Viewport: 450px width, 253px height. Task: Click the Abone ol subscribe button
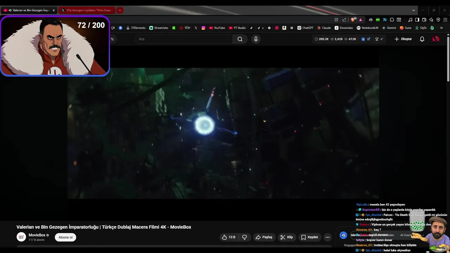pyautogui.click(x=65, y=237)
